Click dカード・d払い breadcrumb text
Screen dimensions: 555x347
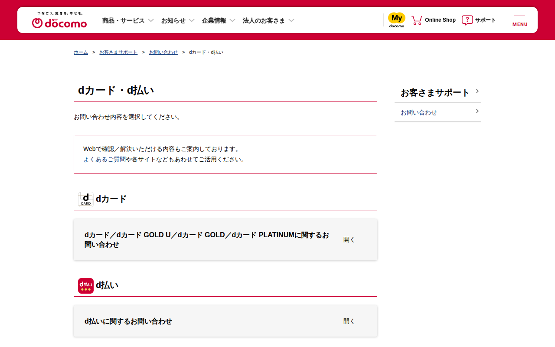206,52
